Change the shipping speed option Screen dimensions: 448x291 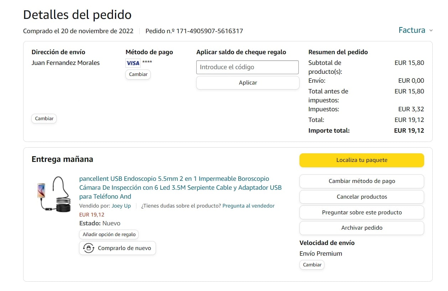(312, 265)
